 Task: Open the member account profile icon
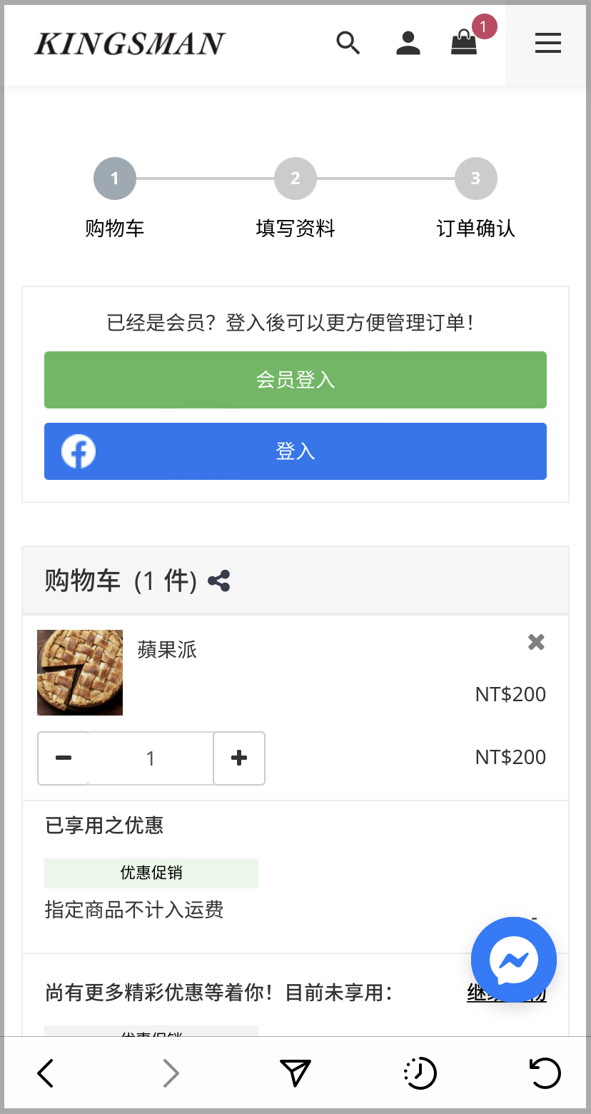click(x=408, y=44)
